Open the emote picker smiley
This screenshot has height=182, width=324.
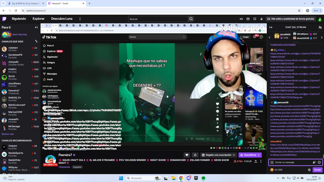click(x=319, y=162)
